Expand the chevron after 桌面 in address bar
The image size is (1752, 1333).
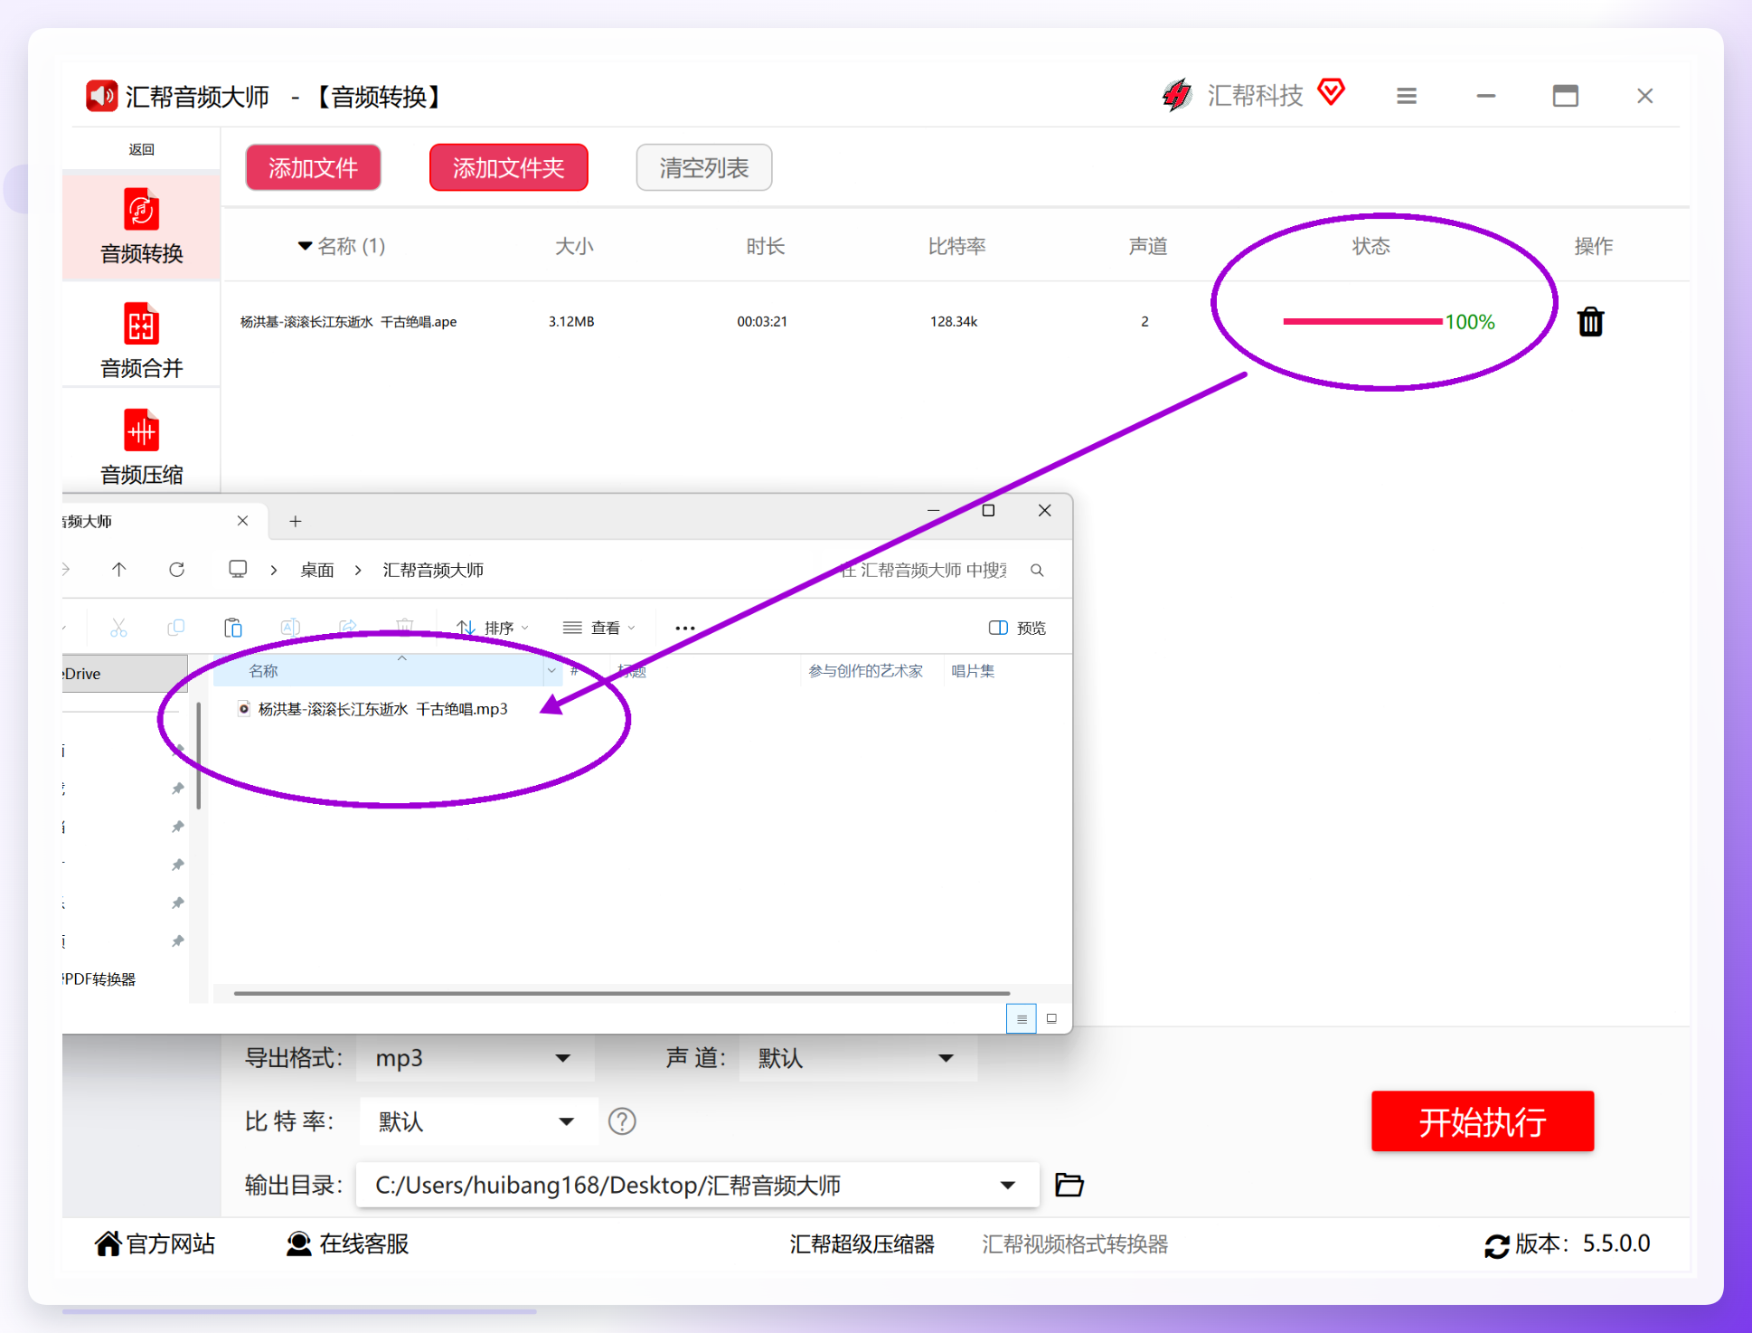[x=359, y=570]
